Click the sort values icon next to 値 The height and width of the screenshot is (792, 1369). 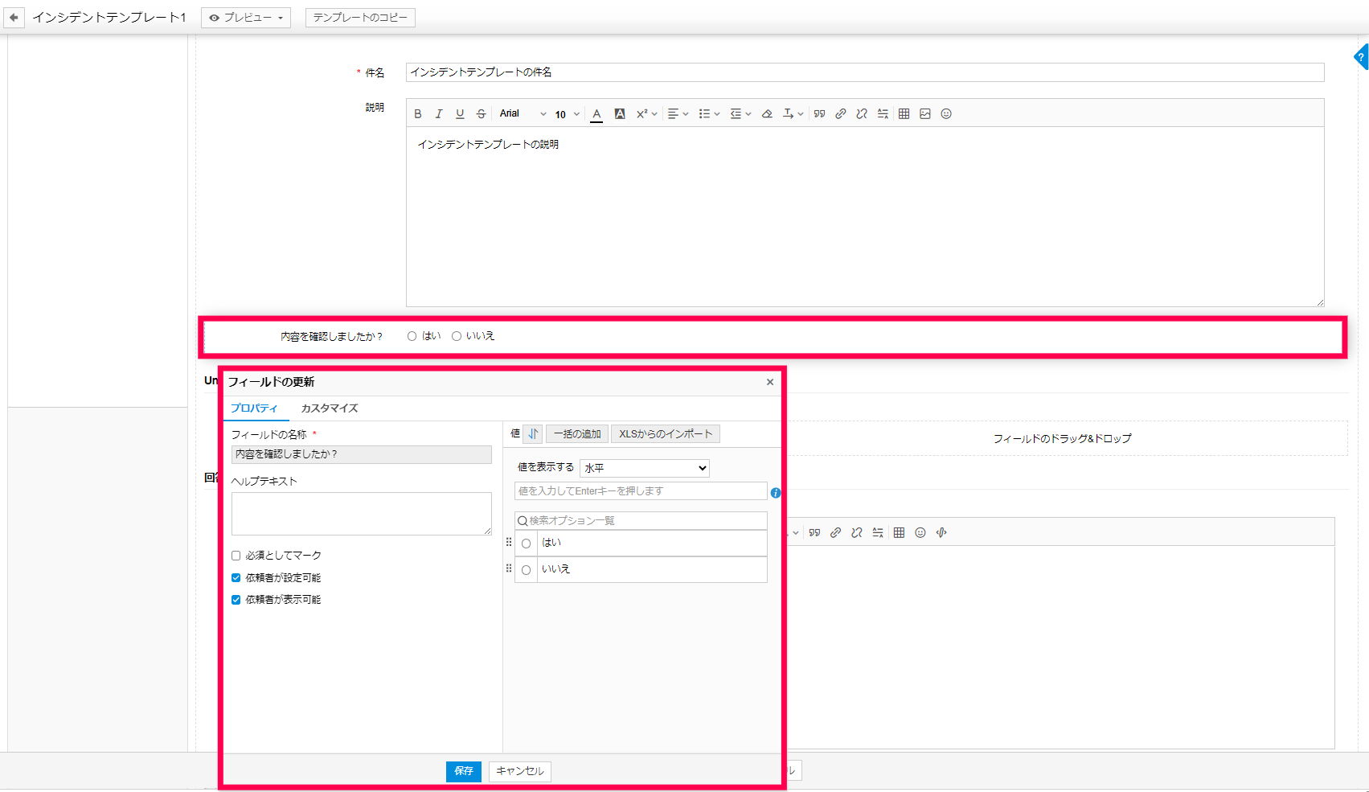[533, 434]
